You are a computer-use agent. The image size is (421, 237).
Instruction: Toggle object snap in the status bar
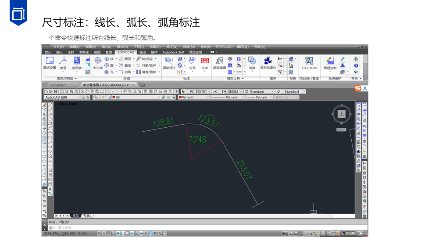tap(123, 233)
